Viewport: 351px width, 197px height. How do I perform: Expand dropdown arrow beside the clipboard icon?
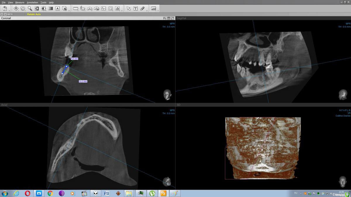[x=9, y=10]
